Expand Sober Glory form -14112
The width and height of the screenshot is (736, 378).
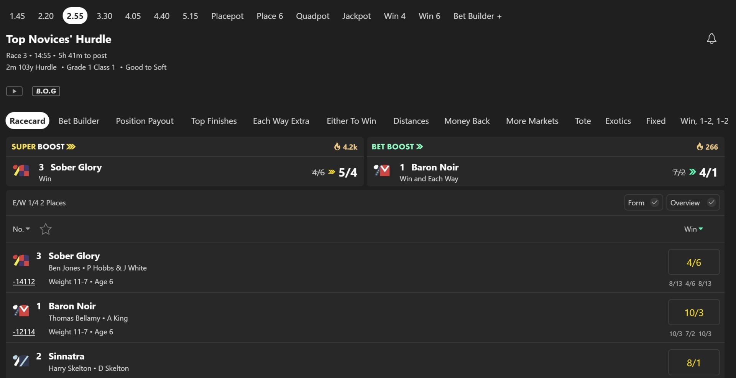pyautogui.click(x=24, y=282)
